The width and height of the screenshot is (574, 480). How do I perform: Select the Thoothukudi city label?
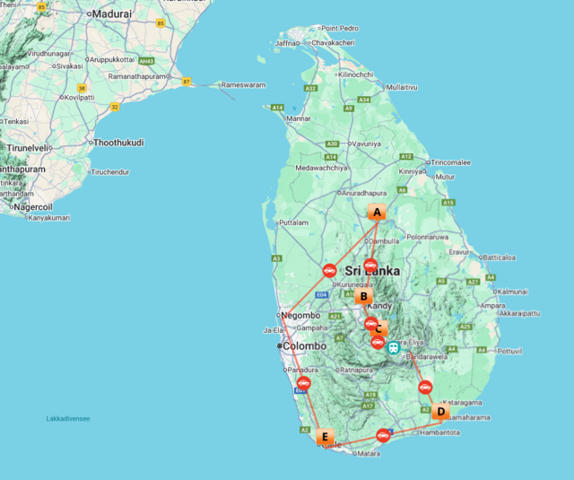(x=119, y=143)
